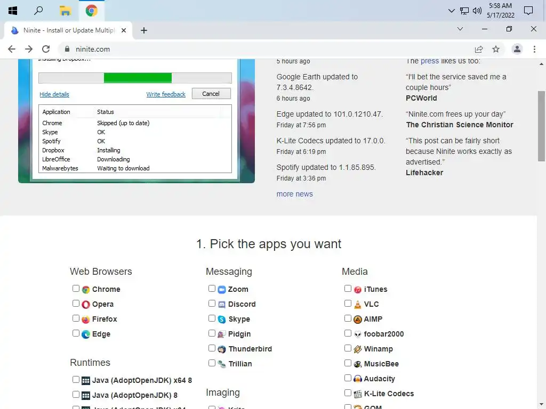The height and width of the screenshot is (409, 546).
Task: Open the notification center icon
Action: pyautogui.click(x=528, y=11)
